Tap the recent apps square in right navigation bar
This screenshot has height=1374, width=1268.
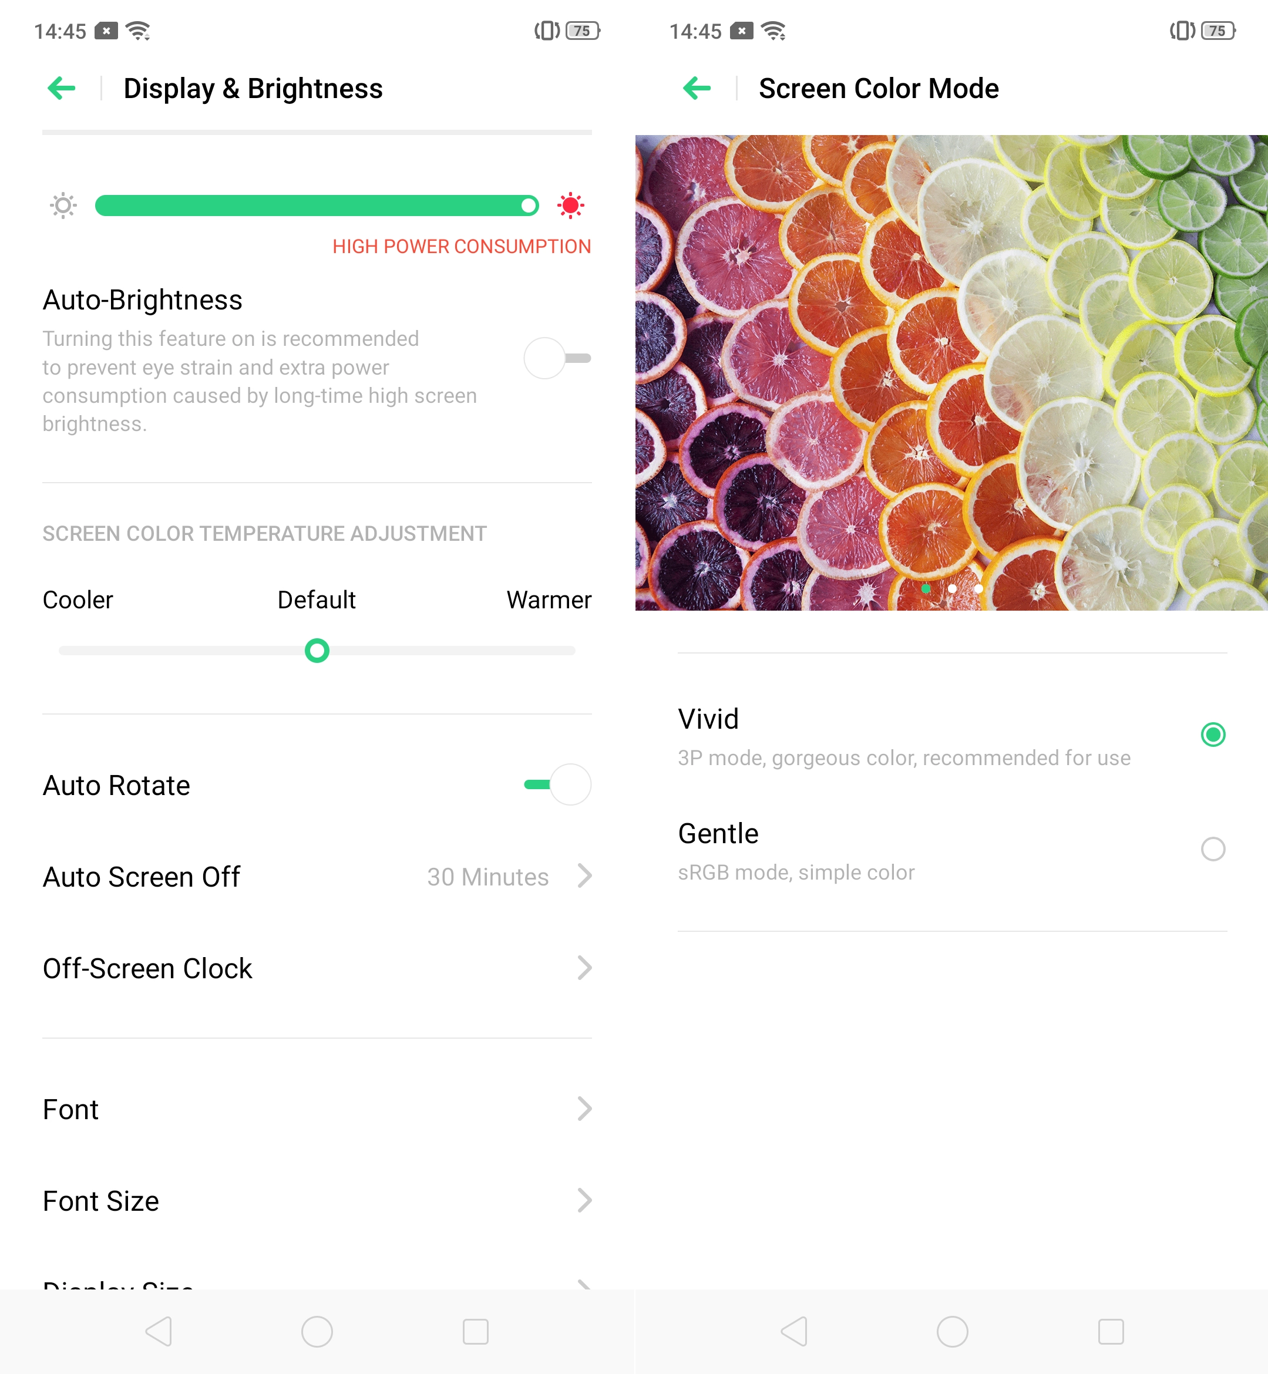click(x=1110, y=1332)
